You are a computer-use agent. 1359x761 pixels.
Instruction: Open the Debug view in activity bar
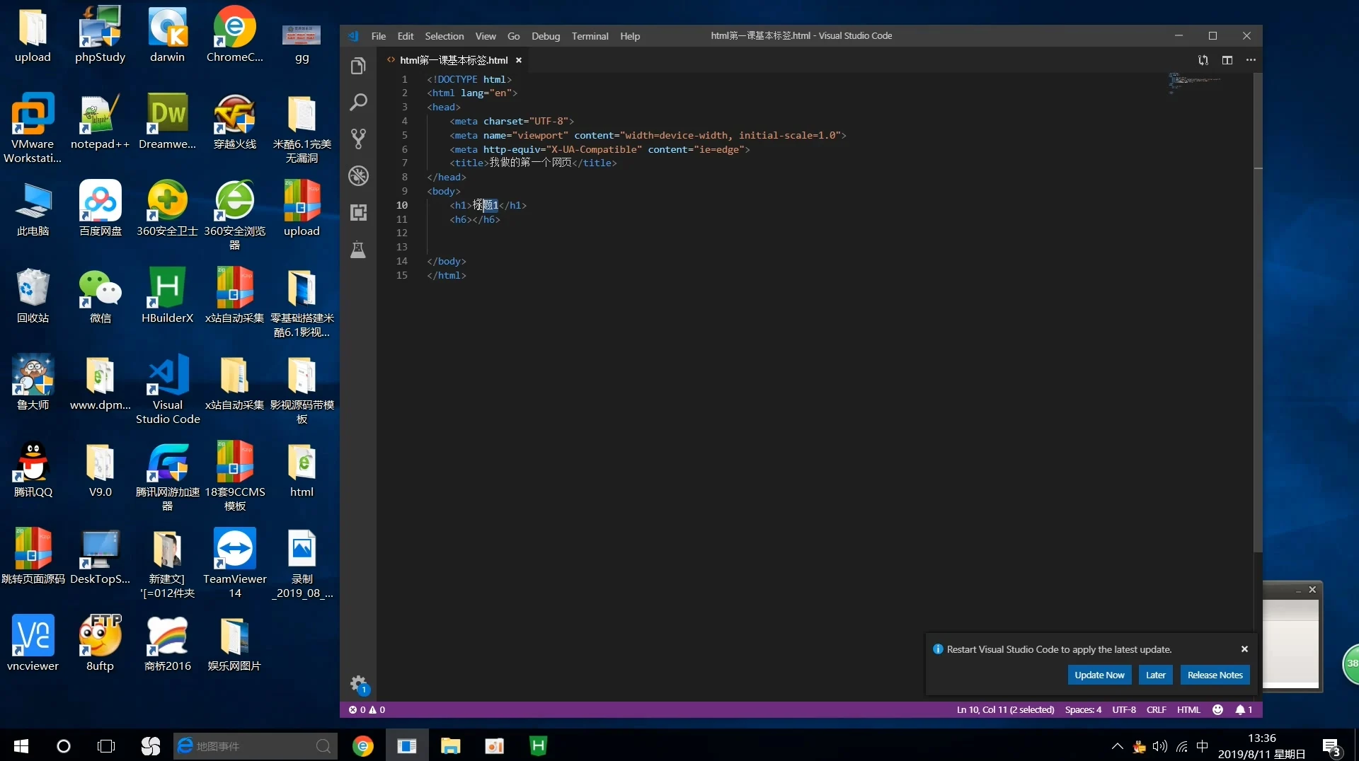[358, 175]
